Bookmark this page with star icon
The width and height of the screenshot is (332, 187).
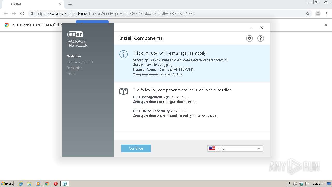coord(308,14)
